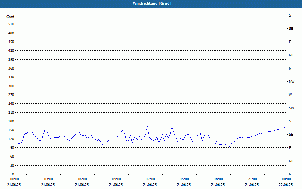Select the 21.06.25 date under 03:00

click(x=48, y=185)
